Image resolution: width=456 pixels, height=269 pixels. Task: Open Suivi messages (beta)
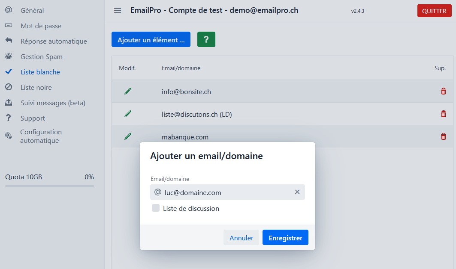(x=53, y=103)
